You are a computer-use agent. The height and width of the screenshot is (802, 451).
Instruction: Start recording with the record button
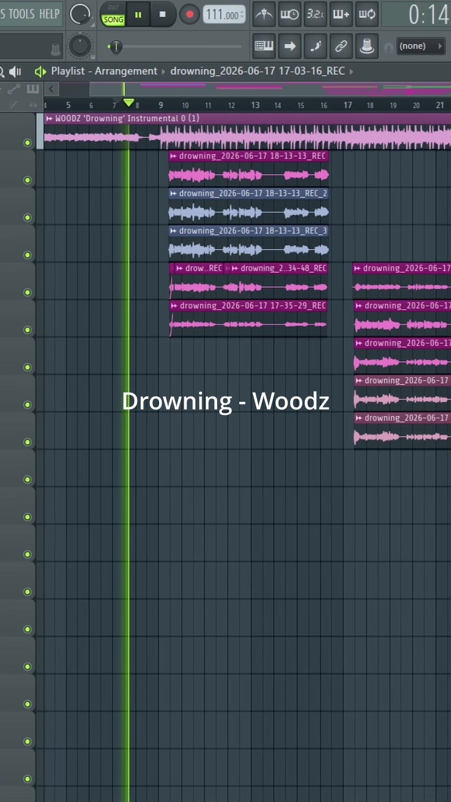point(190,15)
